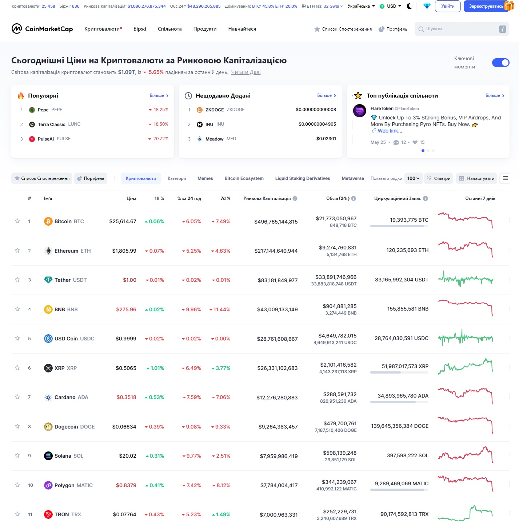Viewport: 519px width, 521px height.
Task: Click Список Спостереження in header
Action: [343, 29]
